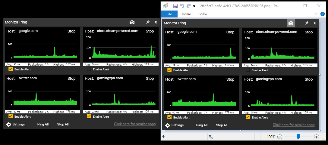Uncheck Enable Alert for gamingvpn.com in the left window
This screenshot has height=145, width=328.
[89, 116]
